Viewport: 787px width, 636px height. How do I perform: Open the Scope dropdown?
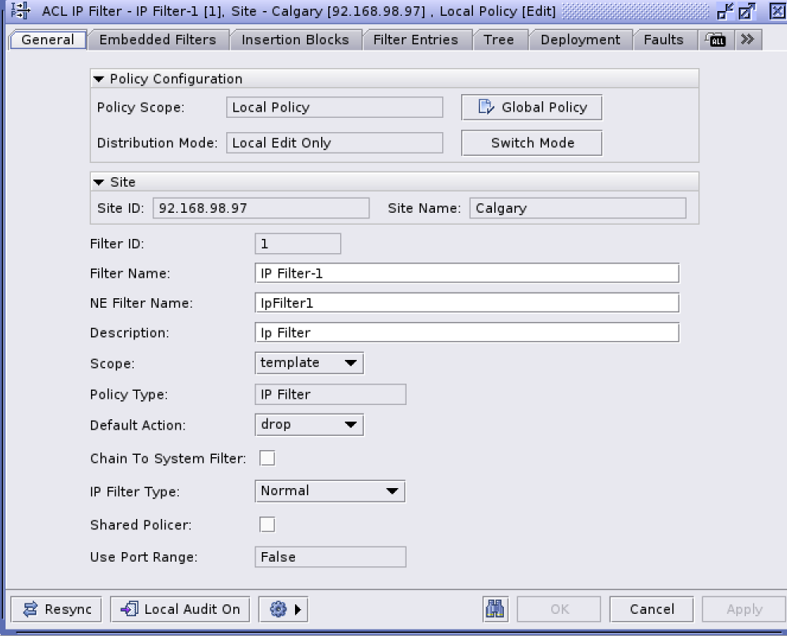[309, 363]
